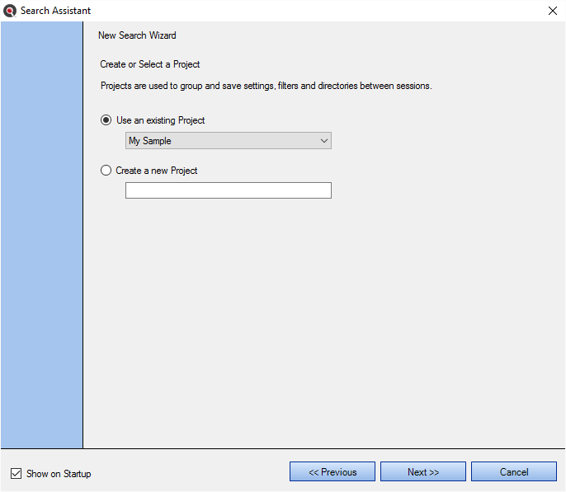Cancel the New Search Wizard

[514, 471]
